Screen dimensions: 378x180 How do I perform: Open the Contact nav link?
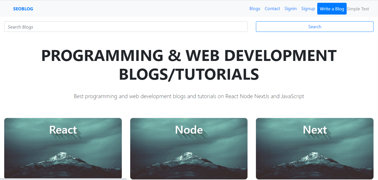[x=272, y=9]
